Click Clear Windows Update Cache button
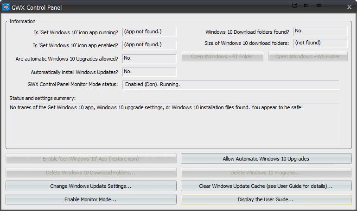This screenshot has height=211, width=357. pyautogui.click(x=266, y=186)
